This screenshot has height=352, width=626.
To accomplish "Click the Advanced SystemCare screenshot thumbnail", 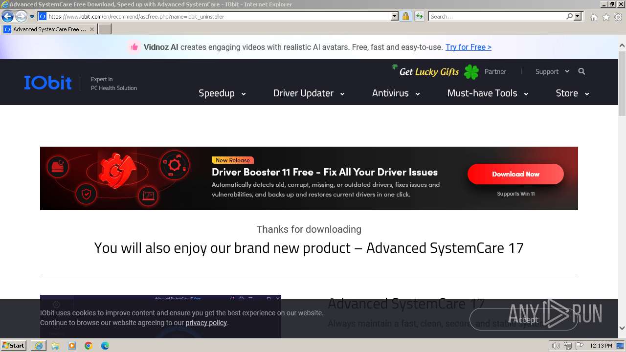I will (x=160, y=316).
